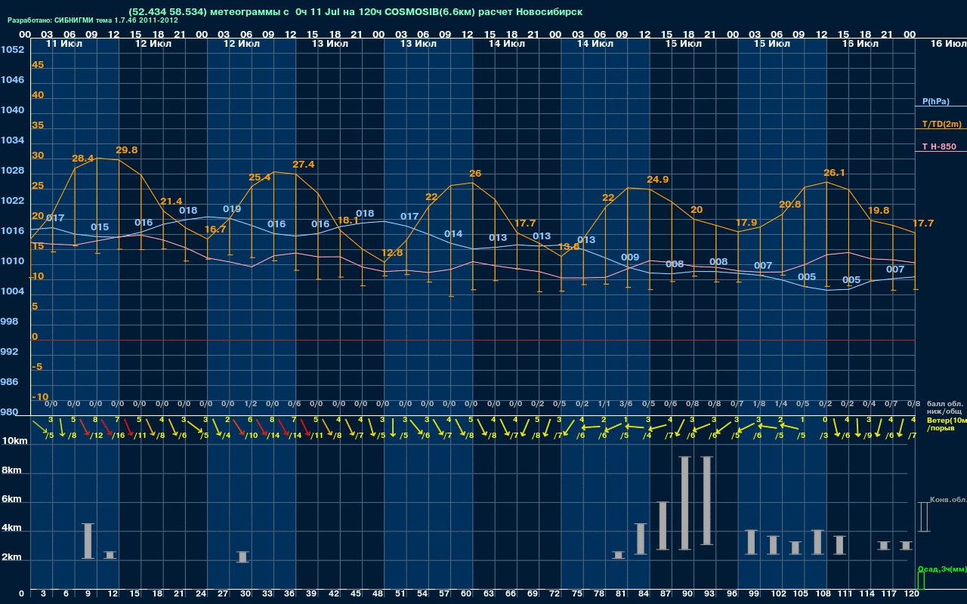The width and height of the screenshot is (967, 604).
Task: Click the 'Конв.обл.' convective cloud legend label
Action: (x=948, y=500)
